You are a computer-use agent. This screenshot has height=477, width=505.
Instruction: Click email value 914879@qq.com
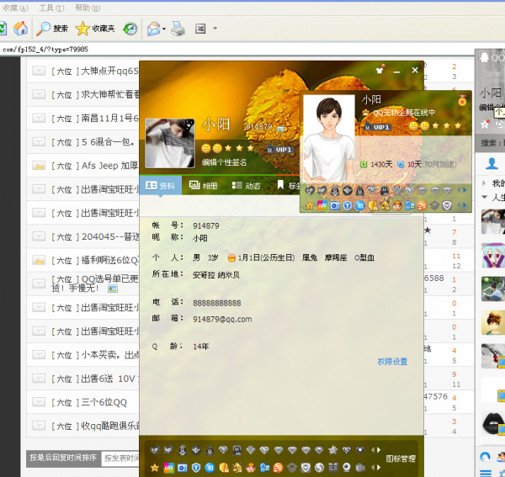(x=222, y=319)
